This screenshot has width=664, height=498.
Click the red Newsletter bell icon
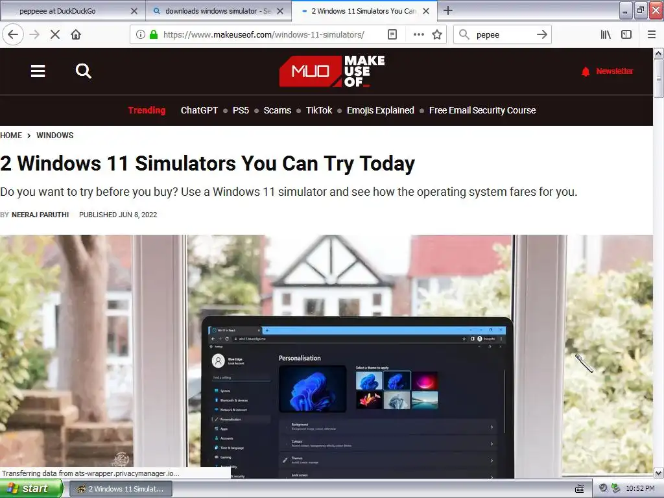[x=586, y=71]
